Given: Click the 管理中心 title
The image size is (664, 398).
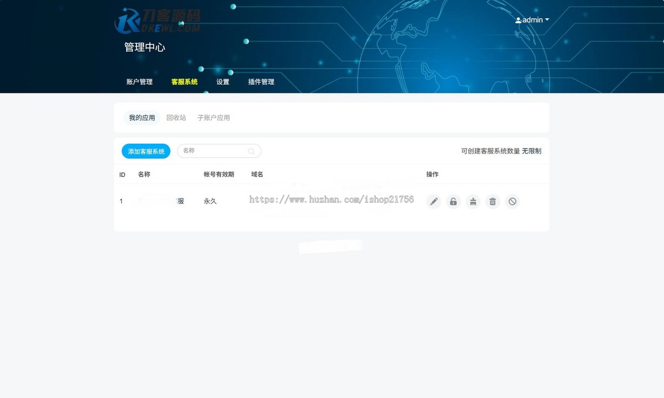Looking at the screenshot, I should click(x=144, y=48).
